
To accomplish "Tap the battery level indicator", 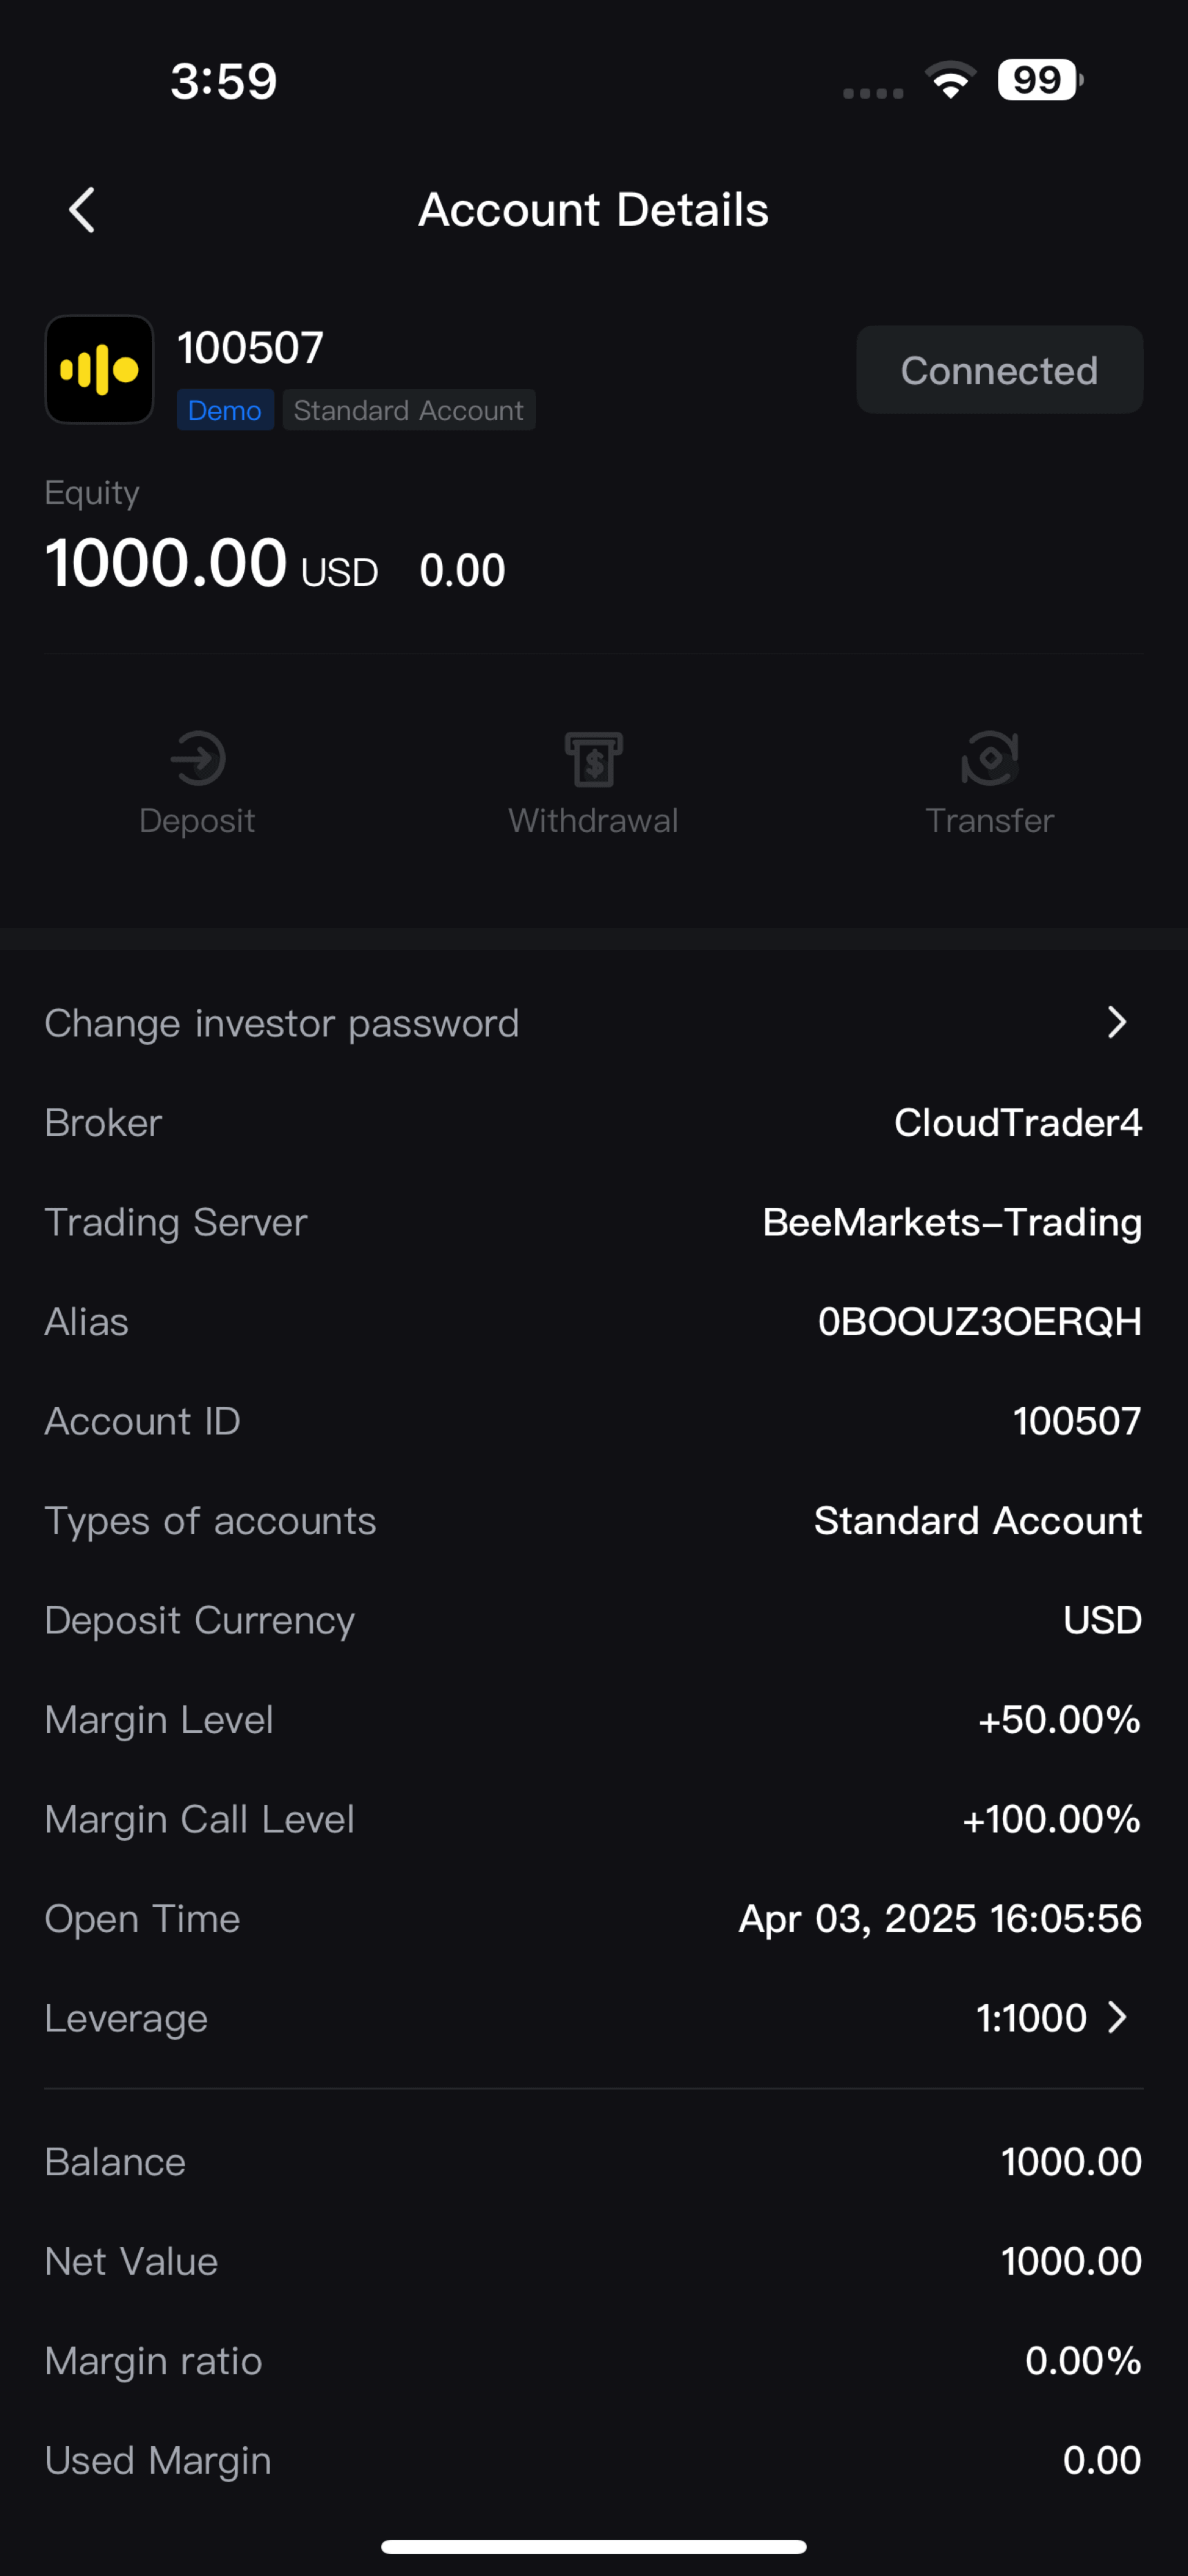I will coord(1039,80).
